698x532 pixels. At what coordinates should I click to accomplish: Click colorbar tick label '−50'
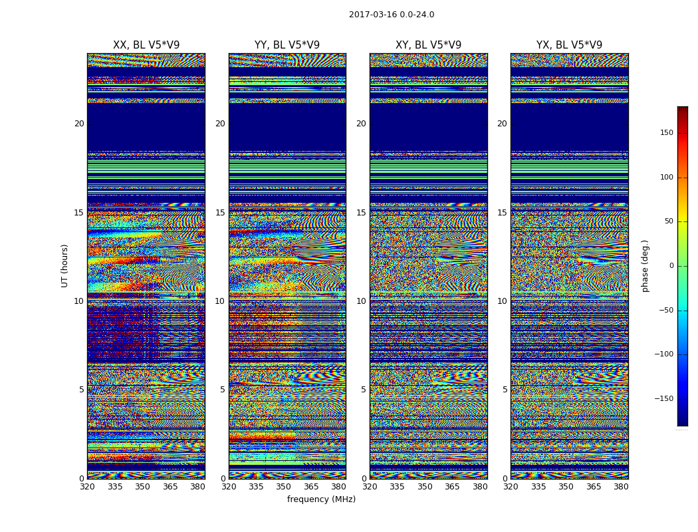point(666,310)
